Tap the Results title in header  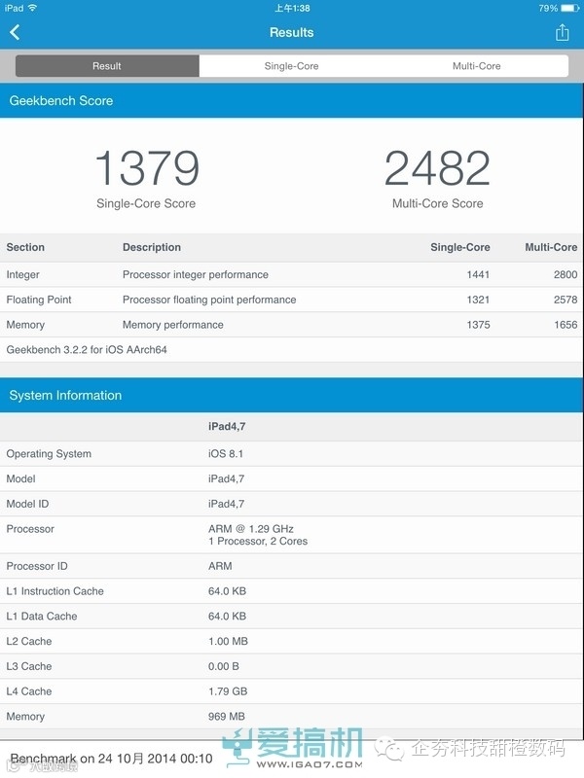pos(291,33)
